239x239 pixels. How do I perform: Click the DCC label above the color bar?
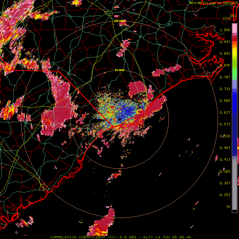pos(233,16)
